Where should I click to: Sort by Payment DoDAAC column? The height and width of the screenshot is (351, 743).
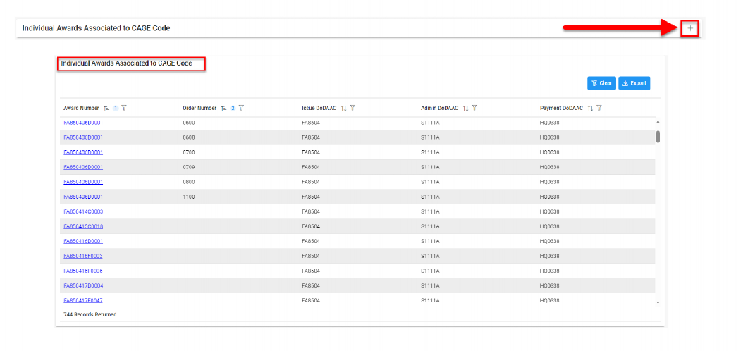coord(590,108)
